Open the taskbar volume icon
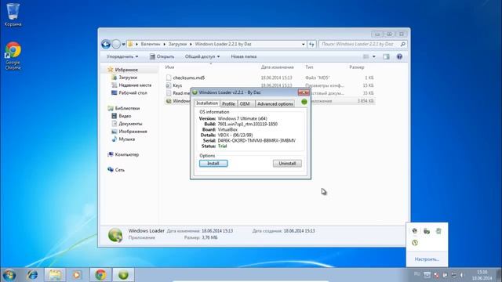The image size is (502, 282). click(462, 275)
